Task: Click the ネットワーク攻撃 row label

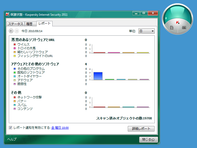Action: pos(29,97)
